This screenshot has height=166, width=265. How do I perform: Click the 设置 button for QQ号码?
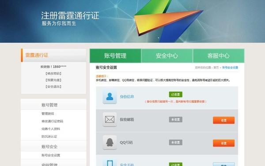(223, 143)
